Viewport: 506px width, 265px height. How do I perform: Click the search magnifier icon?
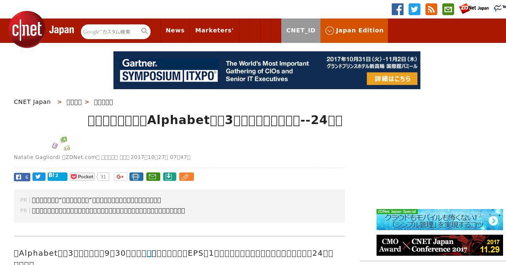[145, 31]
